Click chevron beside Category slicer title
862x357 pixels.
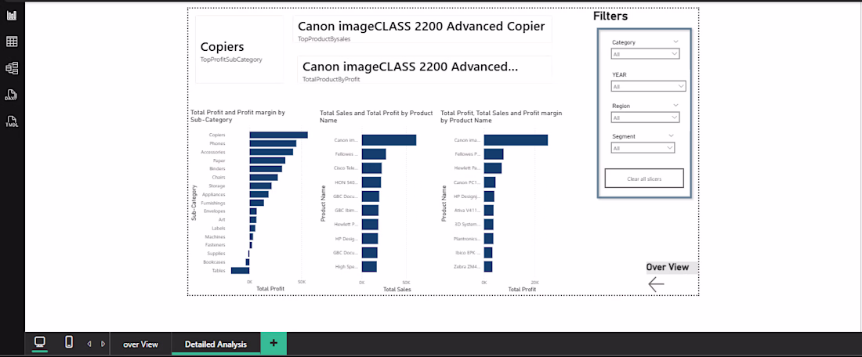tap(675, 41)
